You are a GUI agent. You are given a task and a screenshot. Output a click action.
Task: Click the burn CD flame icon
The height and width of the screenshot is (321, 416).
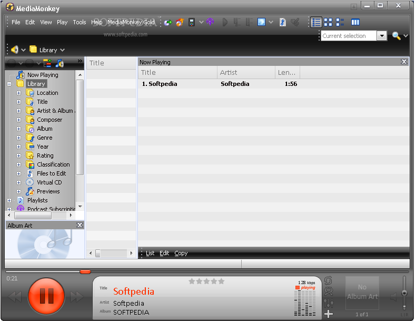(x=180, y=22)
